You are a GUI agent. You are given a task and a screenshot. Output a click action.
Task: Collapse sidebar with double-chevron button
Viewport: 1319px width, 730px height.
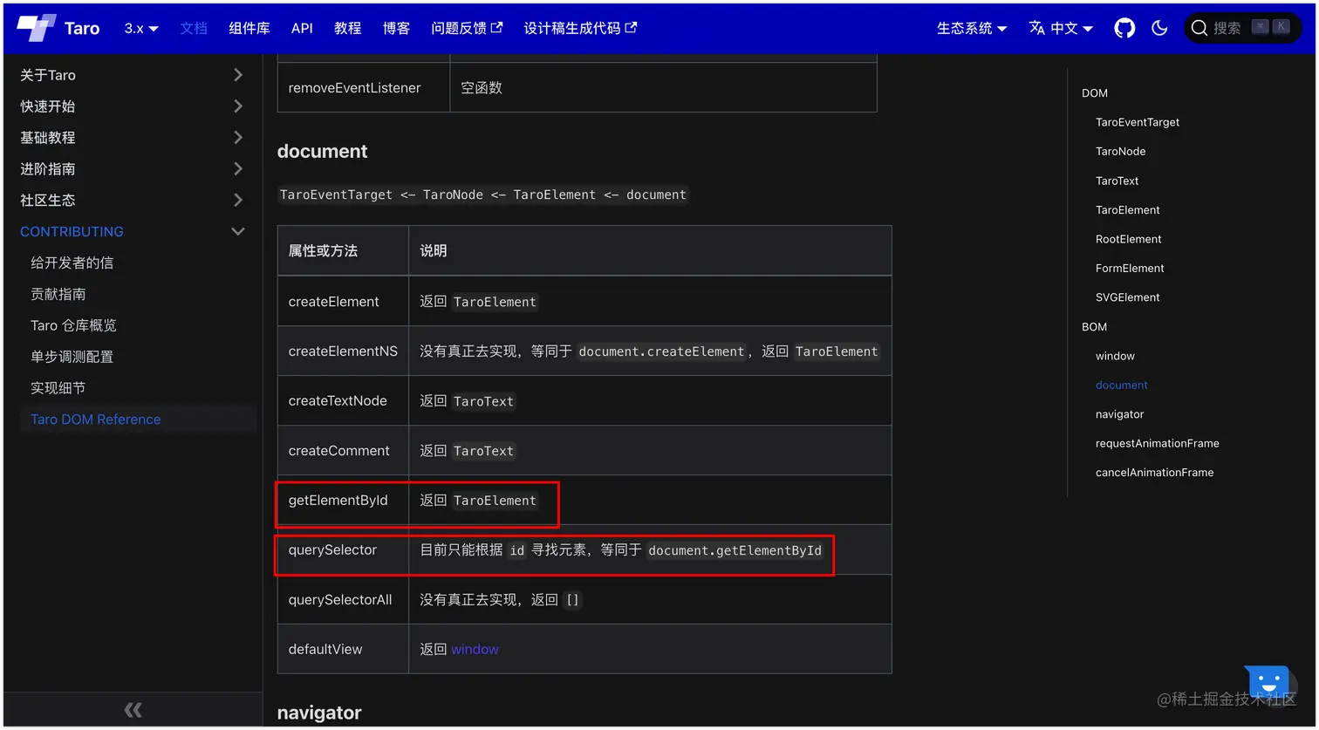[133, 710]
